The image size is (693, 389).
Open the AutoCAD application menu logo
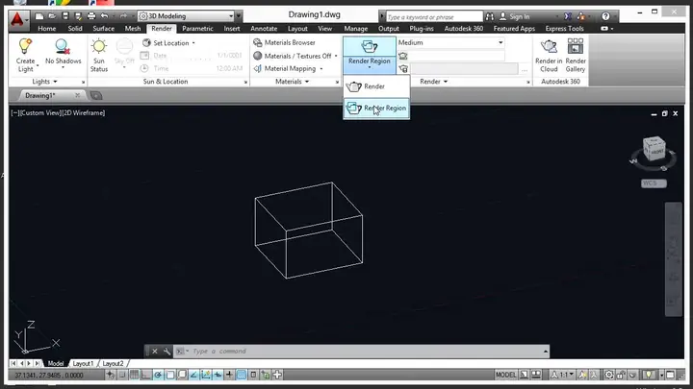17,19
